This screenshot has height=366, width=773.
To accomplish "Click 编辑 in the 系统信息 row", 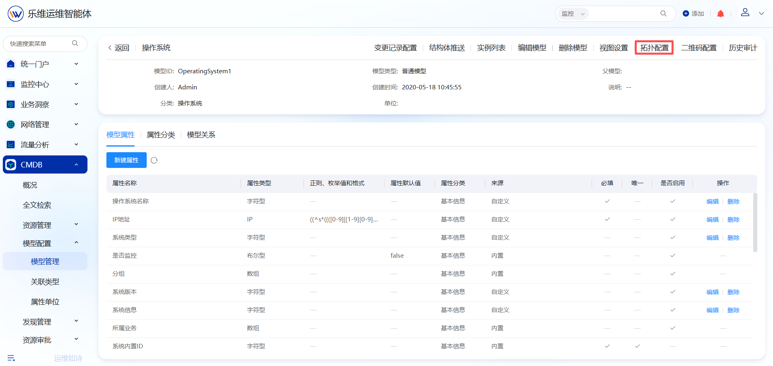I will tap(713, 310).
